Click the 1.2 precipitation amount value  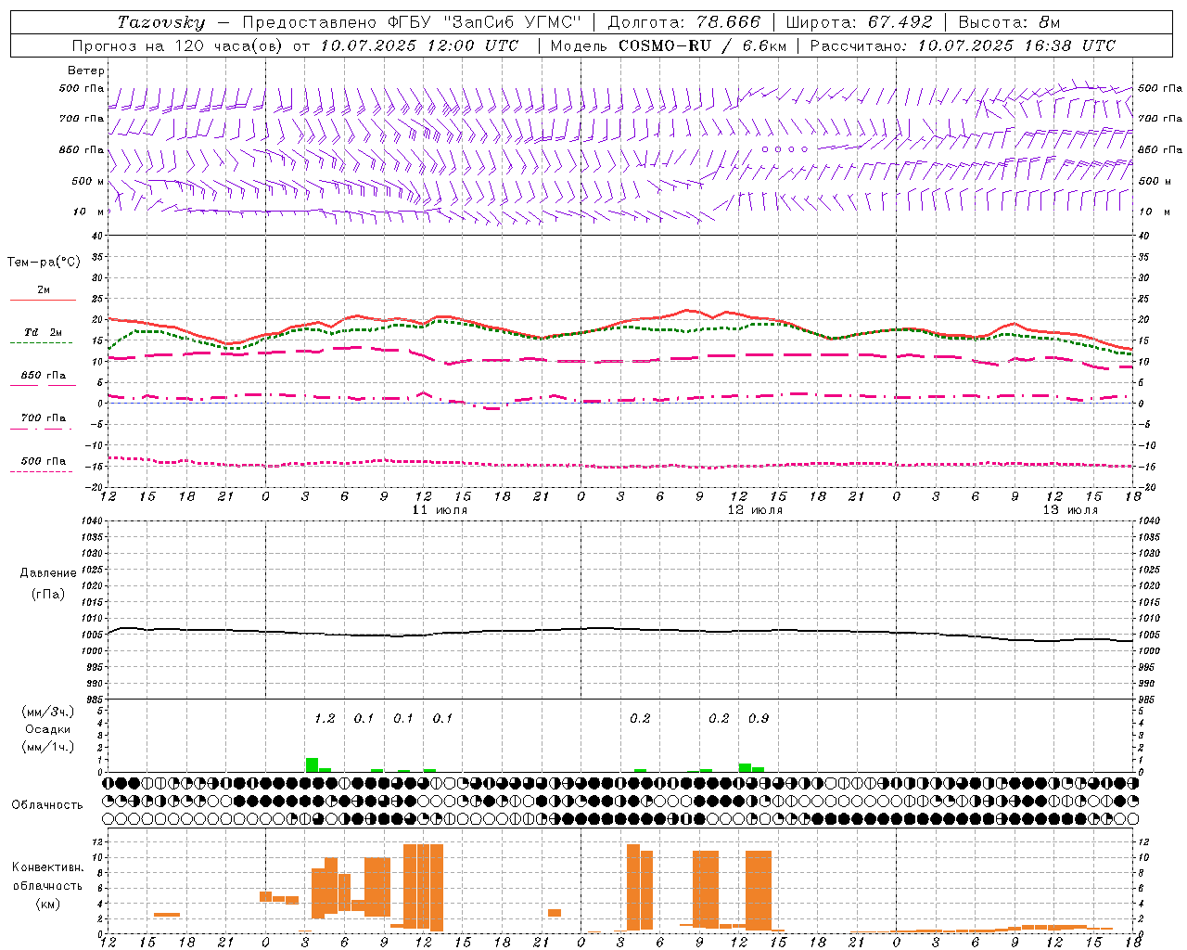(x=325, y=718)
